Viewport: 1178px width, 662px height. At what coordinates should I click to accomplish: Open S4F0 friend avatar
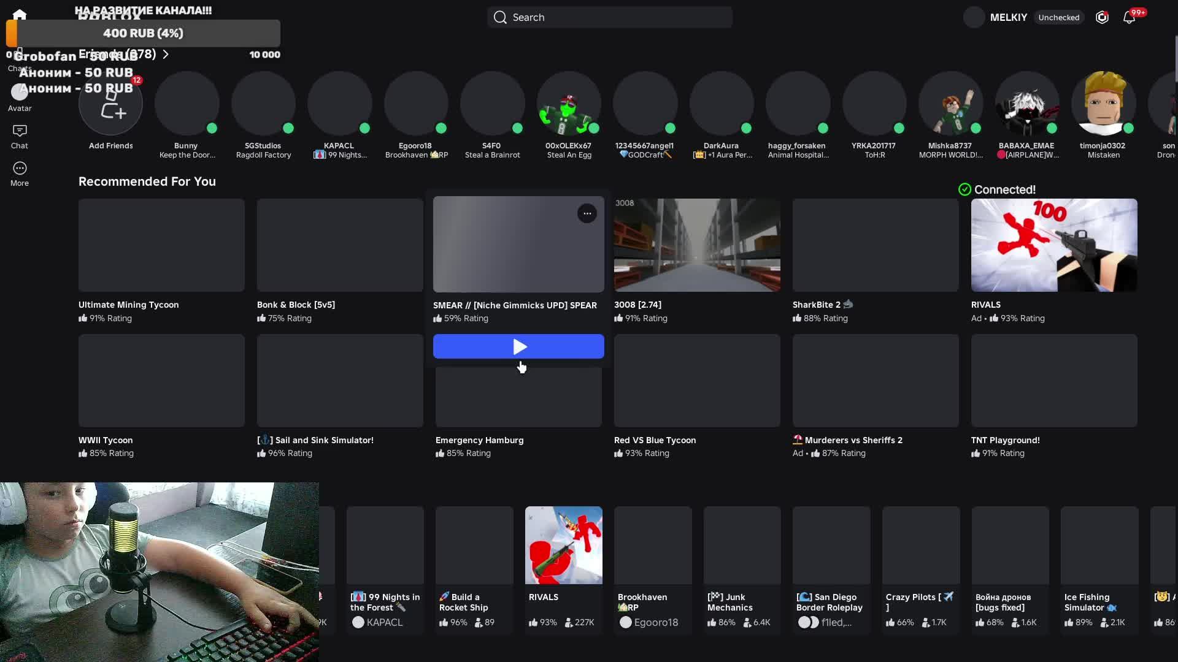pos(492,103)
